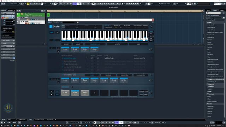Click the rewind transport button
Image resolution: width=226 pixels, height=127 pixels.
tap(67, 4)
